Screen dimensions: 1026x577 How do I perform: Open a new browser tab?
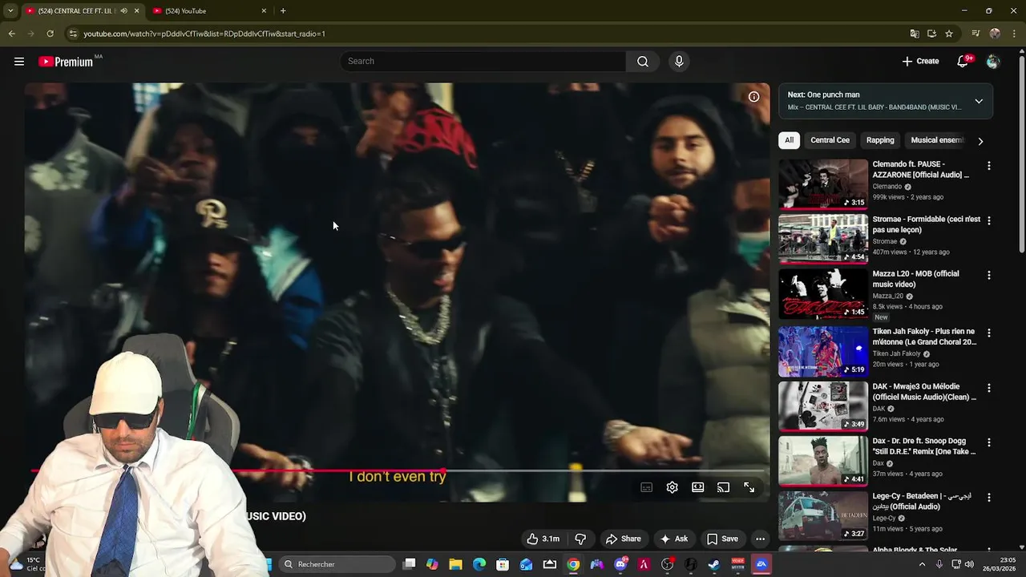click(283, 10)
